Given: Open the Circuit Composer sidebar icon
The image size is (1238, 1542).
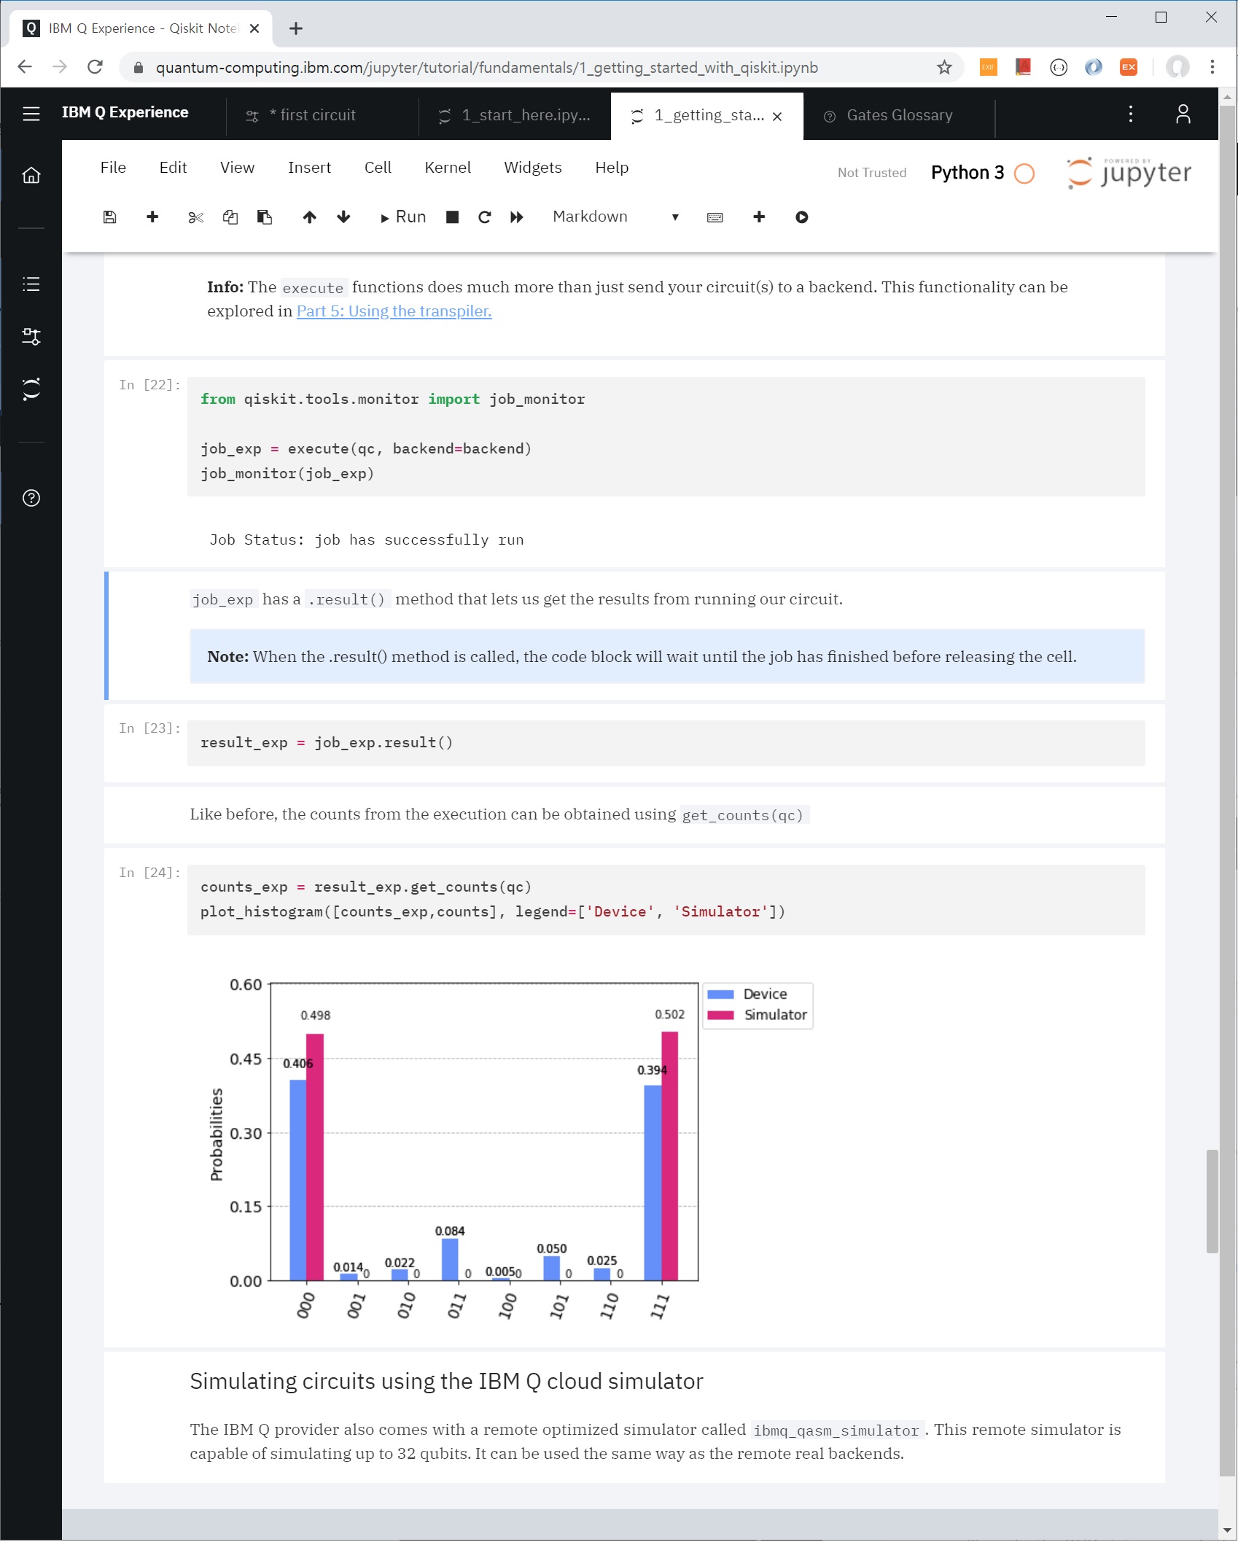Looking at the screenshot, I should (31, 337).
